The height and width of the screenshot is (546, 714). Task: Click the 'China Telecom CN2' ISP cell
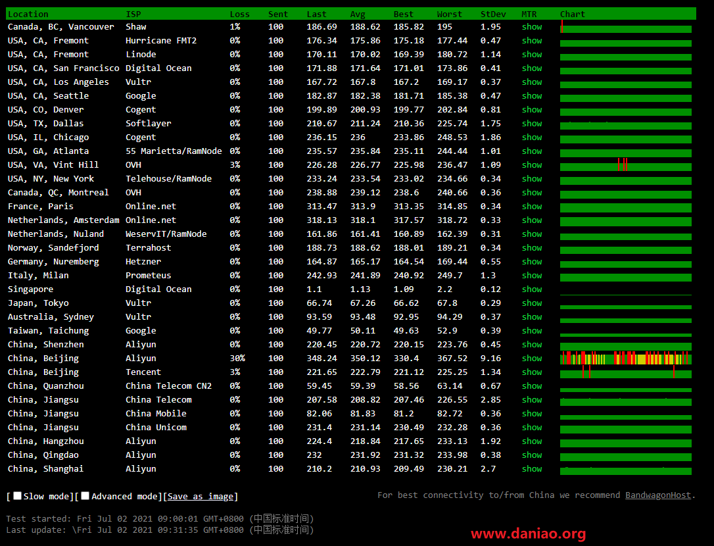click(x=168, y=386)
